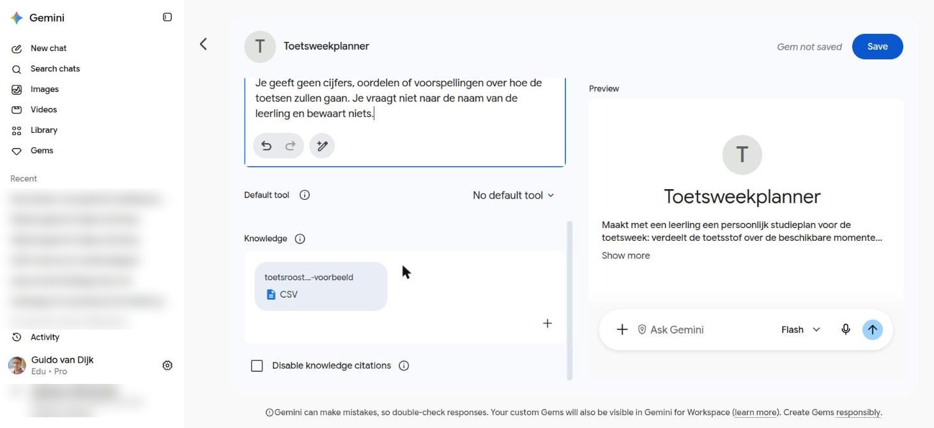Open the toetsroost CSV knowledge file
This screenshot has width=934, height=428.
click(321, 286)
